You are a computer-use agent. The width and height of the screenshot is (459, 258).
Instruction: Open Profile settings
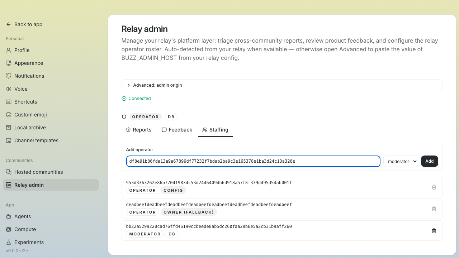click(x=51, y=50)
